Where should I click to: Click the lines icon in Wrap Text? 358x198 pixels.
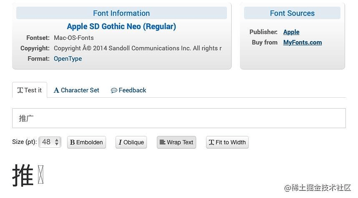[162, 142]
